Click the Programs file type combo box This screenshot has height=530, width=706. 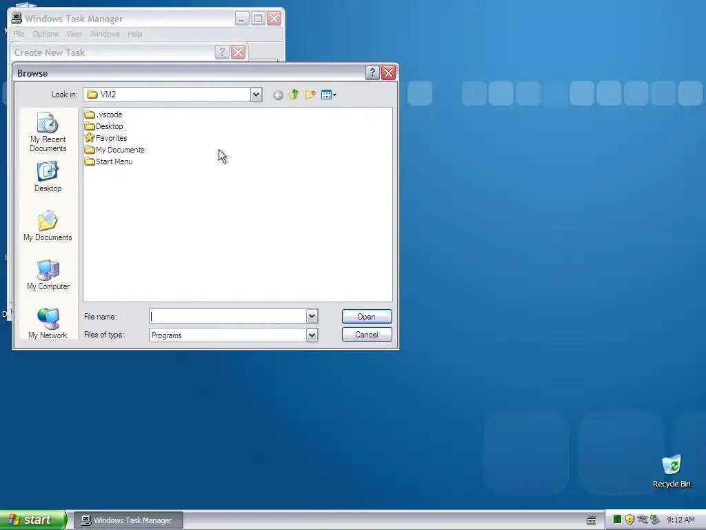(x=233, y=335)
